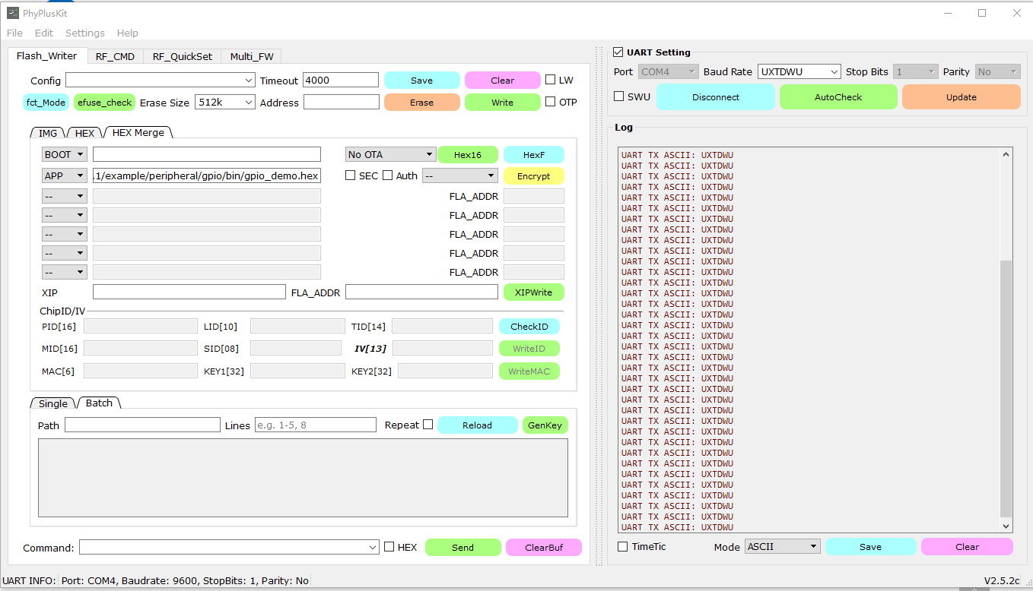Click the pink Clear button beside Timeout
This screenshot has width=1033, height=591.
coord(503,81)
